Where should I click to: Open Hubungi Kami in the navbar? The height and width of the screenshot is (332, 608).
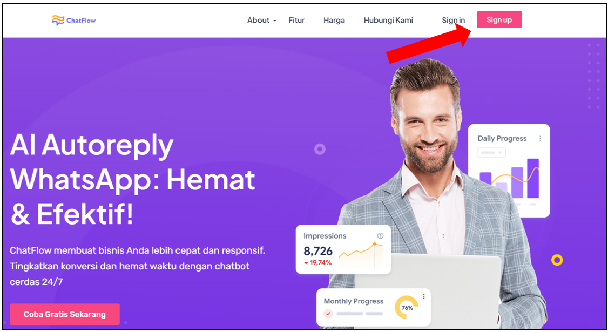[x=388, y=20]
